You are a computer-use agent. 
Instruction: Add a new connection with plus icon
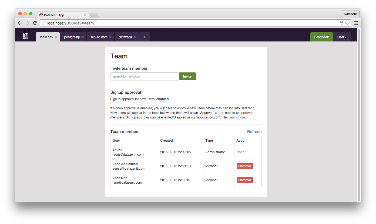pos(145,37)
